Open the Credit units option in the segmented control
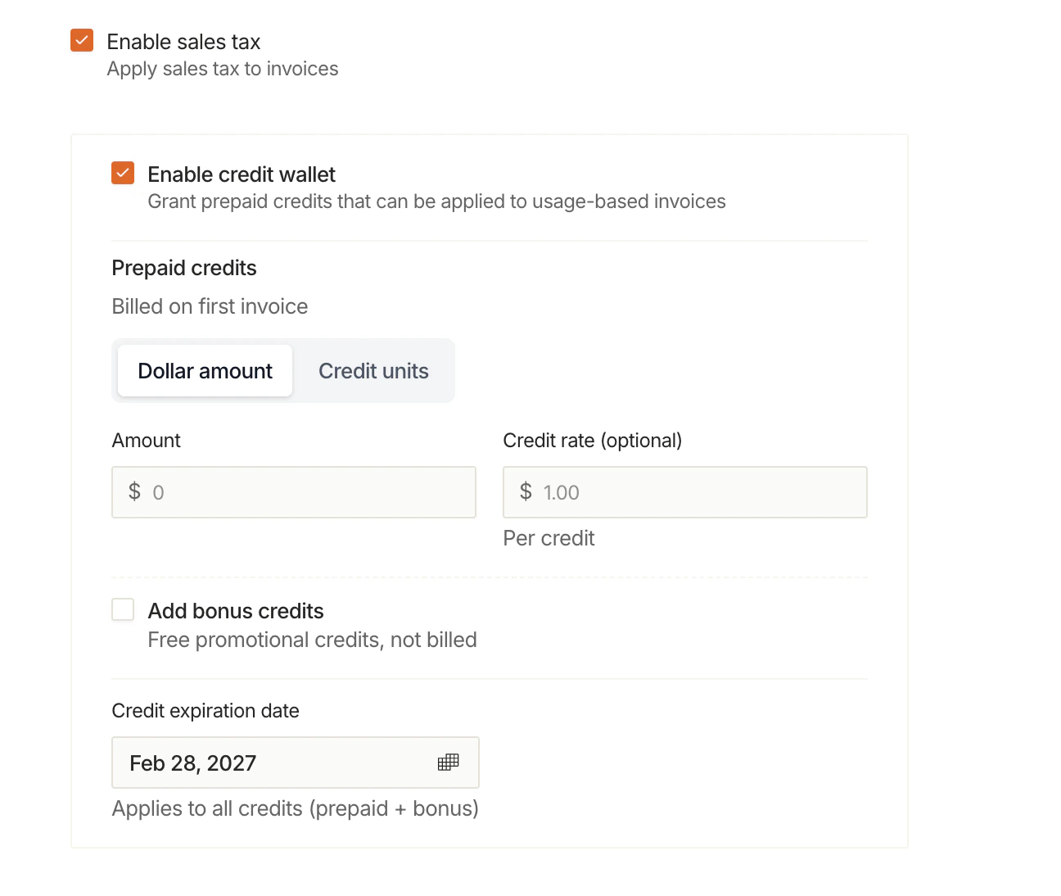The height and width of the screenshot is (896, 1061). pos(373,370)
